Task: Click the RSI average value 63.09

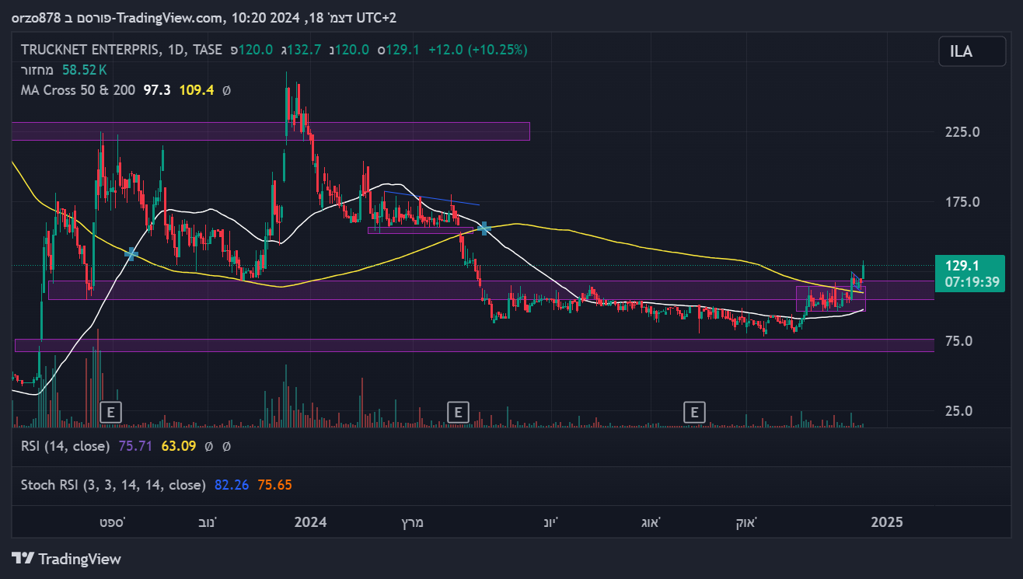Action: (x=178, y=446)
